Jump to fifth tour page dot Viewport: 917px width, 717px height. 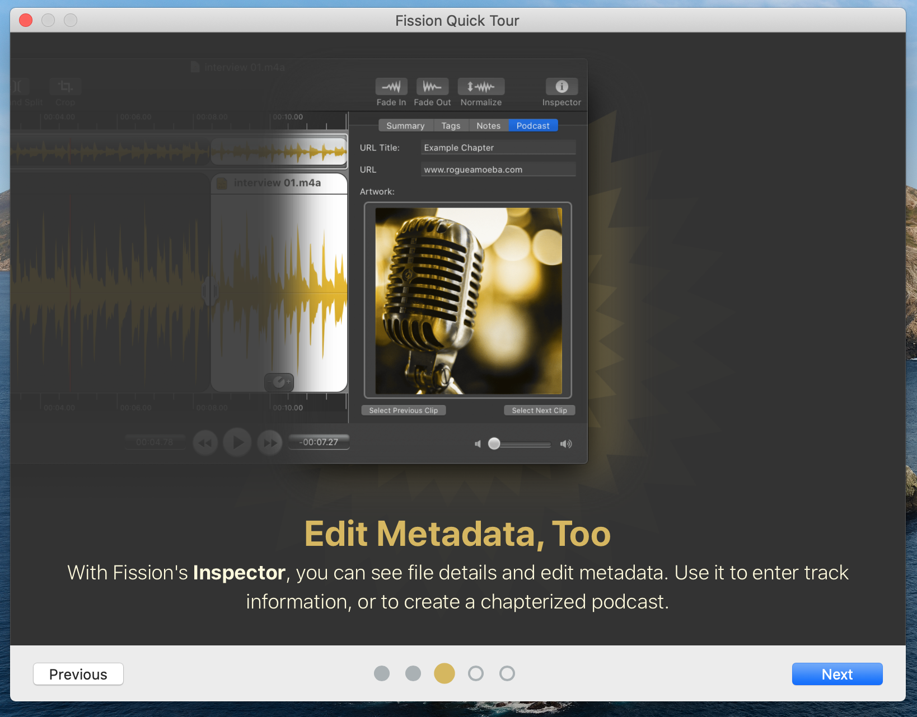click(x=507, y=673)
